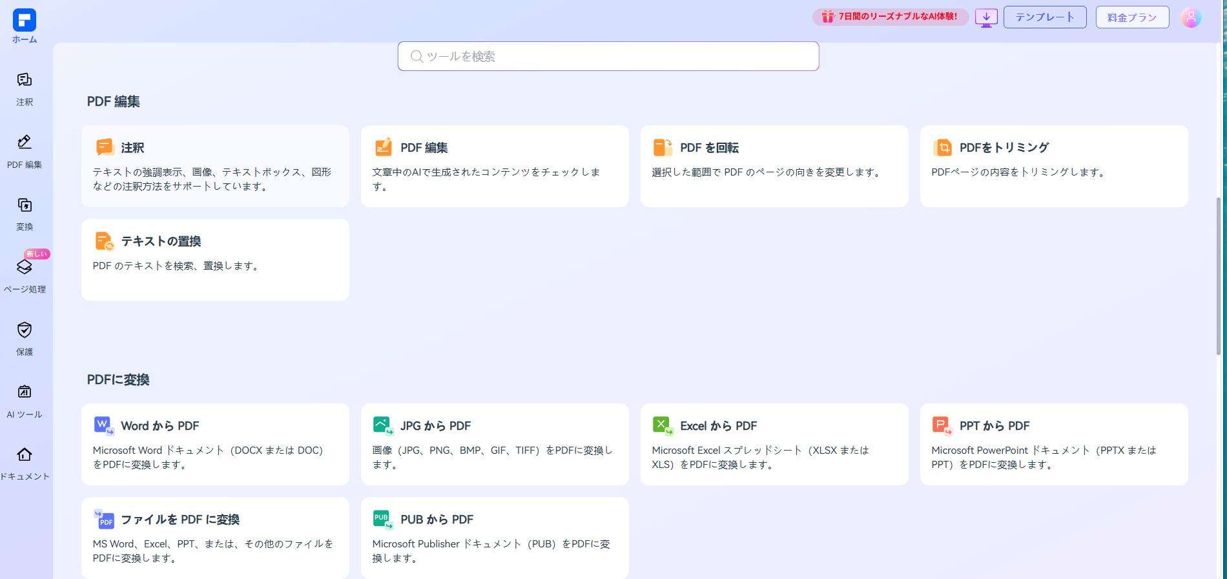Click the gift icon in promo banner

(828, 16)
